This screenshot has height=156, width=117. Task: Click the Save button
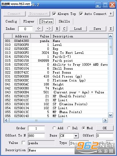point(97,29)
